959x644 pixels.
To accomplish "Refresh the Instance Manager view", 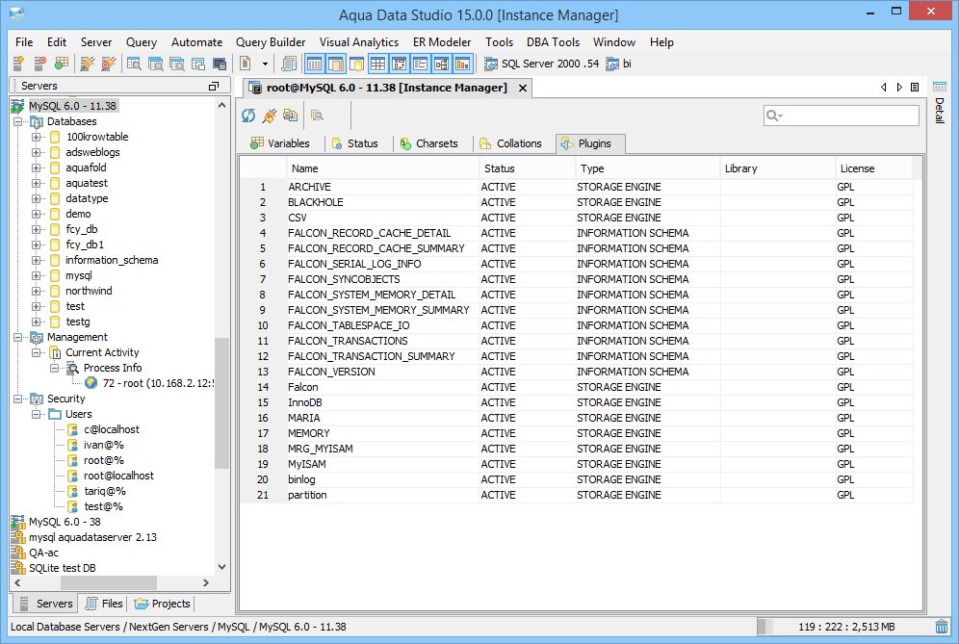I will [x=248, y=115].
